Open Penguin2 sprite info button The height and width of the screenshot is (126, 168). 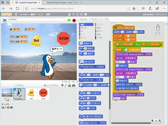15,89
